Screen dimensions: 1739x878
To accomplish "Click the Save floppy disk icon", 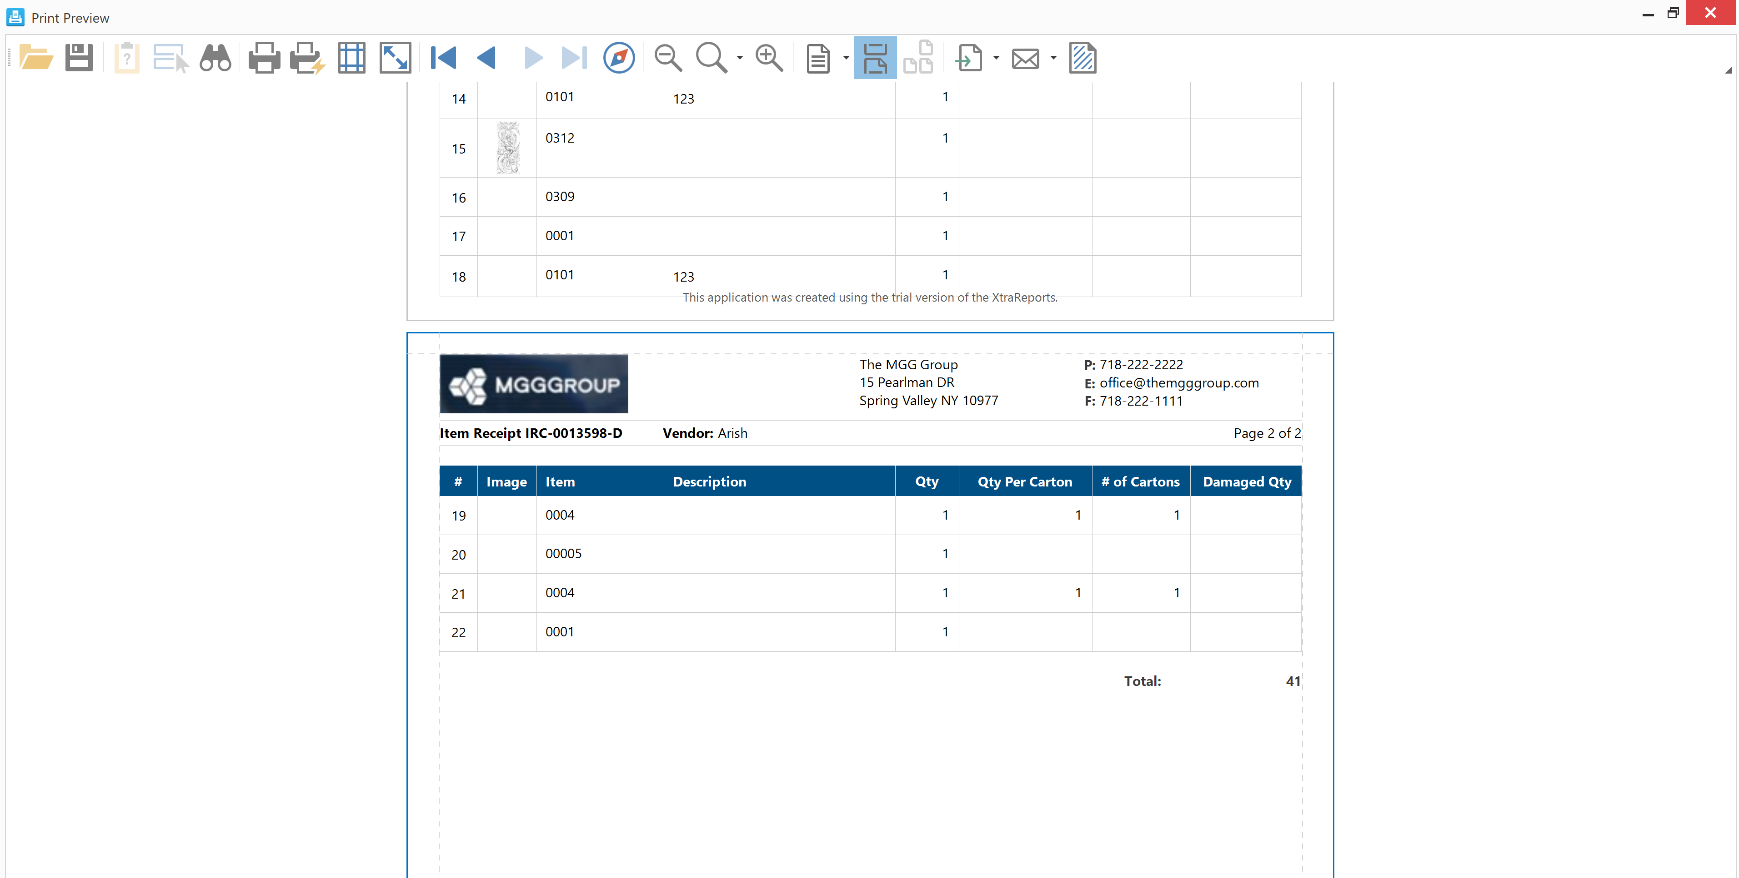I will click(79, 58).
